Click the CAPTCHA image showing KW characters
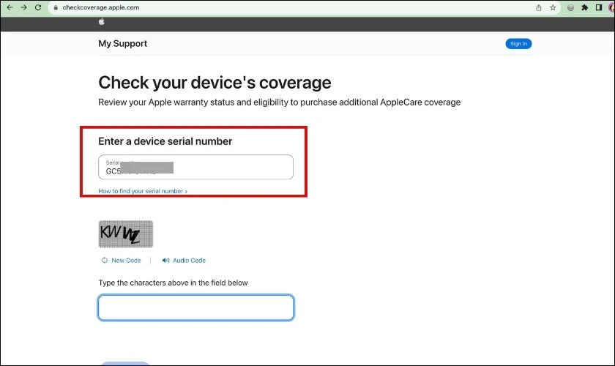615x366 pixels. 125,234
